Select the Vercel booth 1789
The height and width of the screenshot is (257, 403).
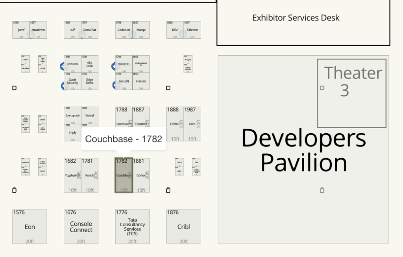[x=90, y=115]
